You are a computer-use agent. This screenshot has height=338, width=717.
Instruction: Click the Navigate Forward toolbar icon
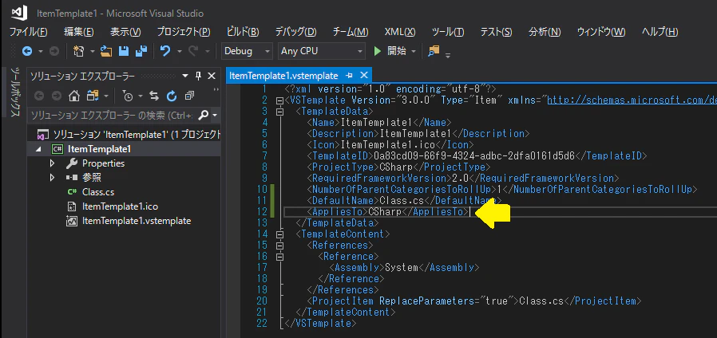(54, 52)
